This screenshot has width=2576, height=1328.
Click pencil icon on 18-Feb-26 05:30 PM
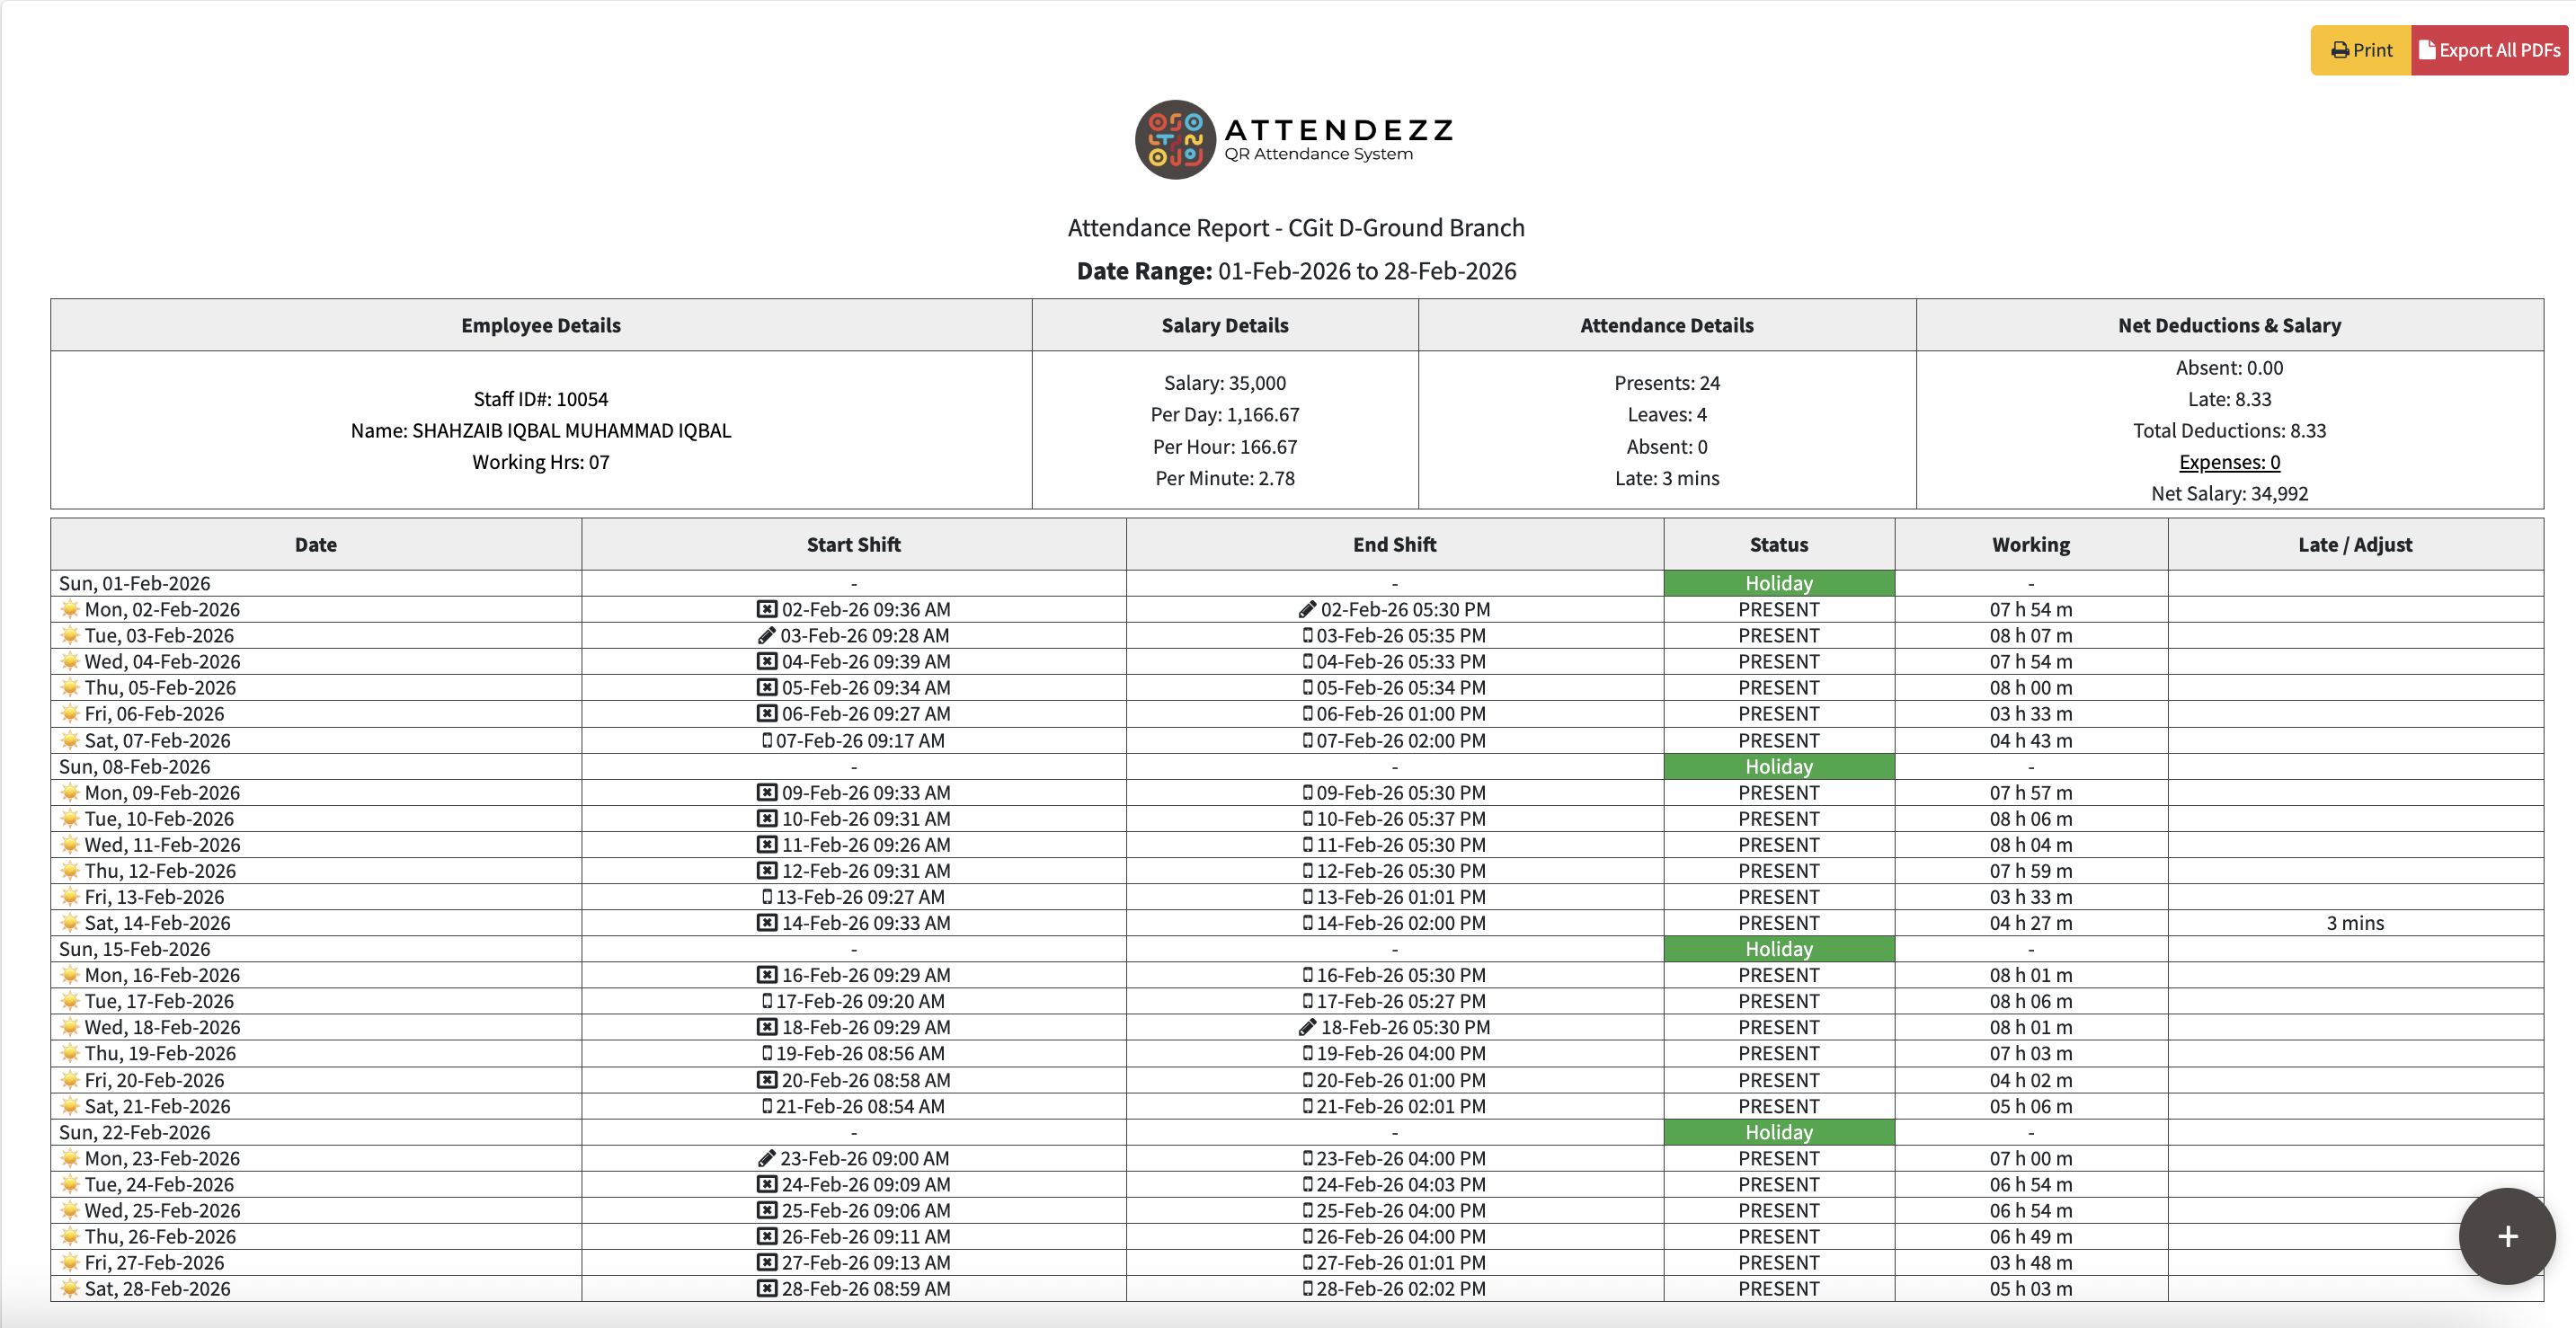pyautogui.click(x=1306, y=1028)
